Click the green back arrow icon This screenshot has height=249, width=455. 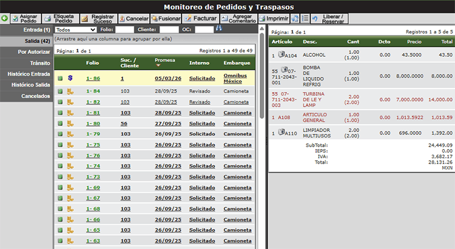[4, 19]
